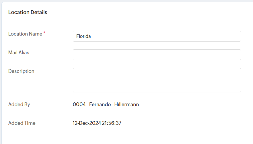Image resolution: width=253 pixels, height=144 pixels.
Task: Click the word Location in the heading
Action: [18, 12]
